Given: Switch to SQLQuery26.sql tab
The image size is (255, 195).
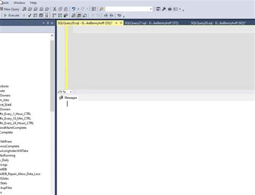Looking at the screenshot, I should point(218,23).
